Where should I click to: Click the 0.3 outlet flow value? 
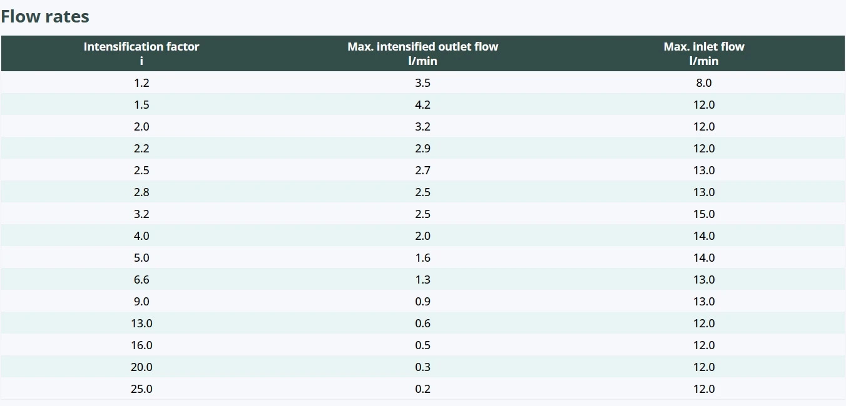pos(423,367)
